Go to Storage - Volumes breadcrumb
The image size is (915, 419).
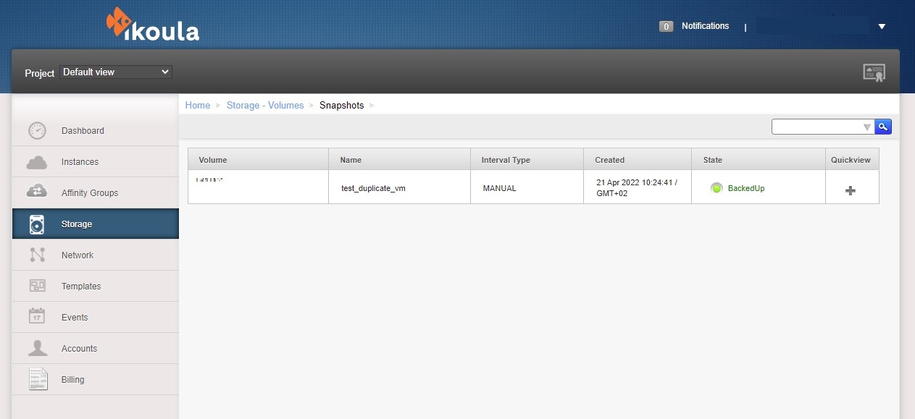tap(265, 106)
